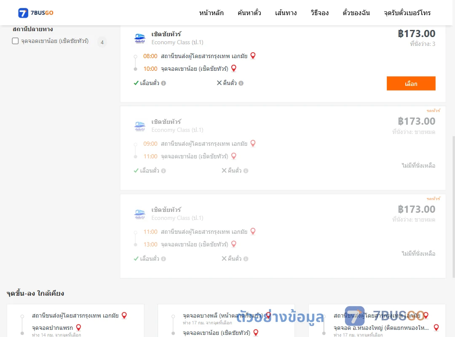Open map pin beside จุดจอด อ.หนองใหญ่ nearby stop
Screen dimensions: 455x337
point(436,328)
